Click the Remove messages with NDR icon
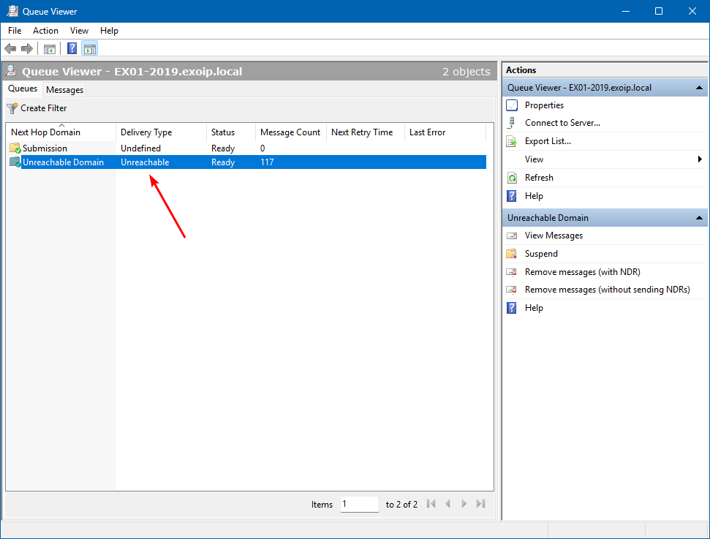This screenshot has width=710, height=539. point(512,272)
